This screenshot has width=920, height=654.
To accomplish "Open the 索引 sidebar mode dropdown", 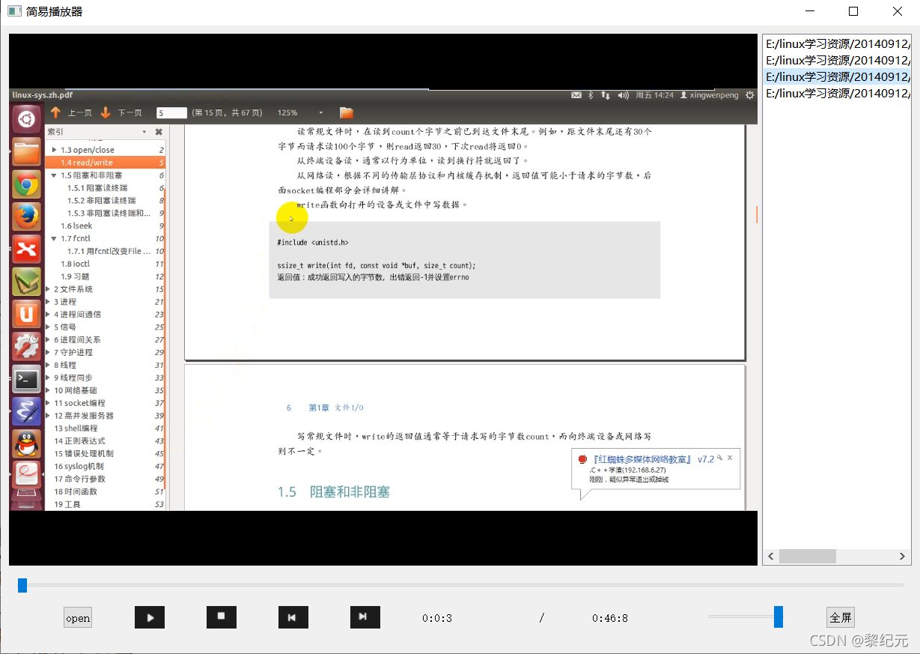I will point(144,132).
